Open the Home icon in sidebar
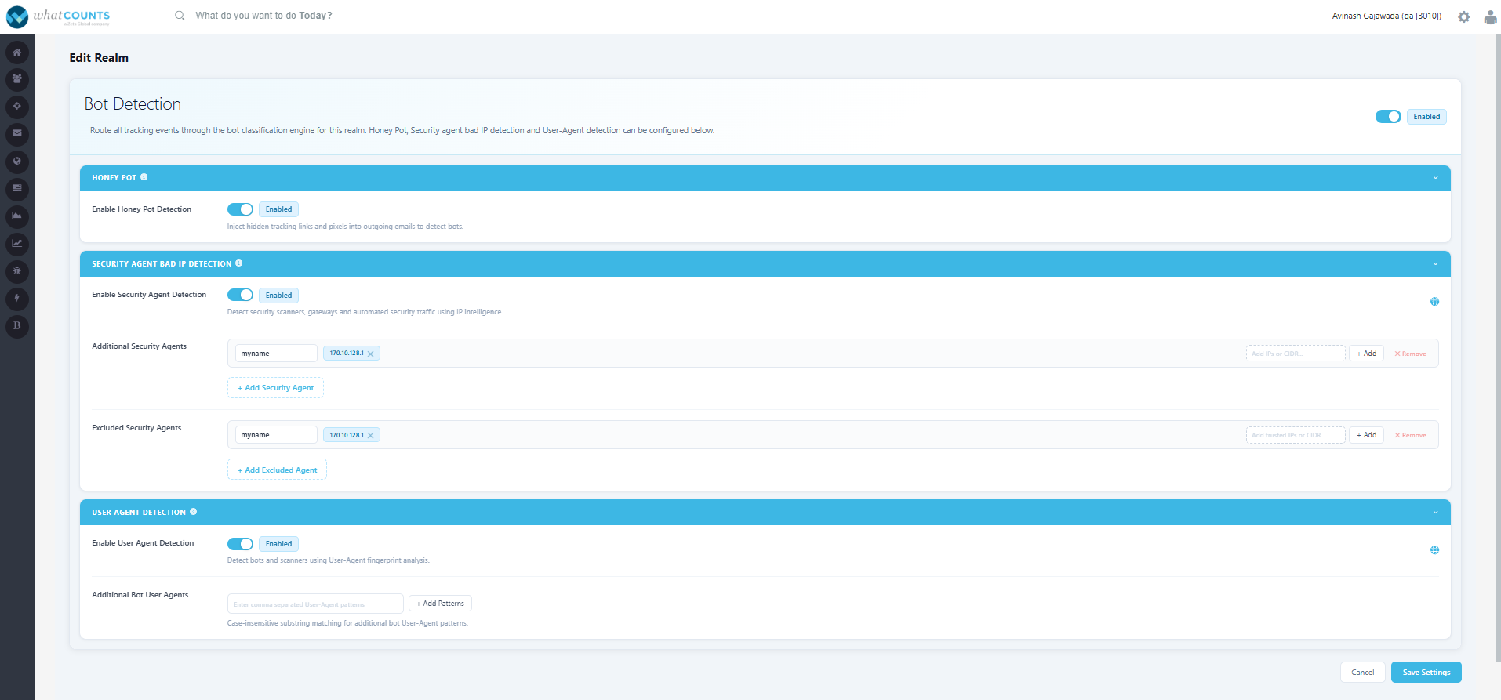The height and width of the screenshot is (700, 1501). click(x=17, y=53)
